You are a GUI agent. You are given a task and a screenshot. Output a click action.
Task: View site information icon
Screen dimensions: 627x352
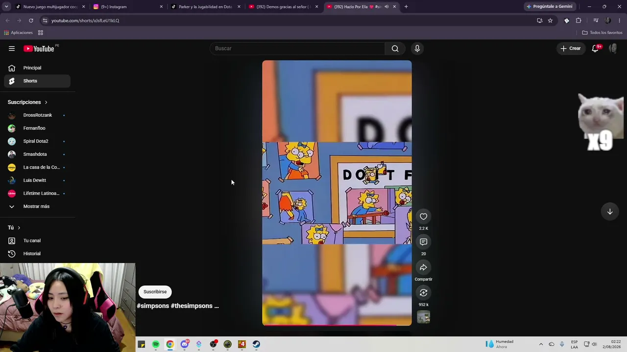(45, 21)
